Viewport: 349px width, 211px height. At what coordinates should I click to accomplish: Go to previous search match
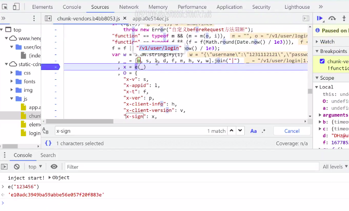[x=232, y=131]
